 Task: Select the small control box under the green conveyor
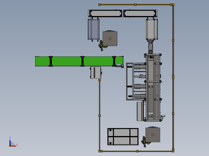pyautogui.click(x=96, y=72)
